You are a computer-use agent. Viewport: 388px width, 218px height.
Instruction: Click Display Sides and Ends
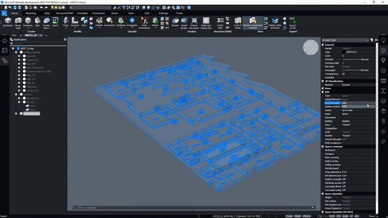tap(275, 23)
